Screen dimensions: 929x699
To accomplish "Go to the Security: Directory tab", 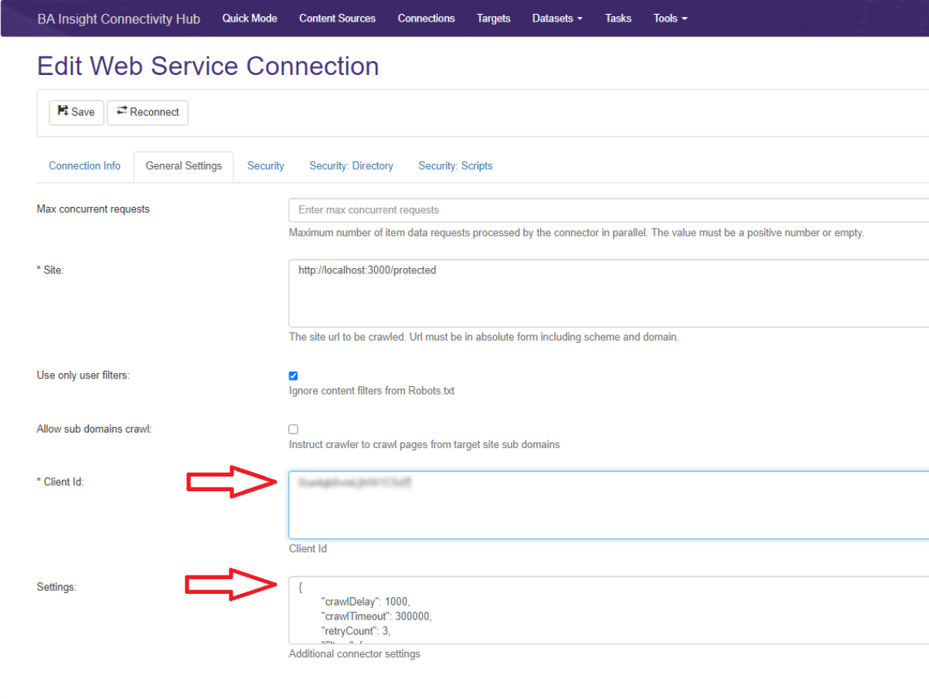I will (351, 166).
